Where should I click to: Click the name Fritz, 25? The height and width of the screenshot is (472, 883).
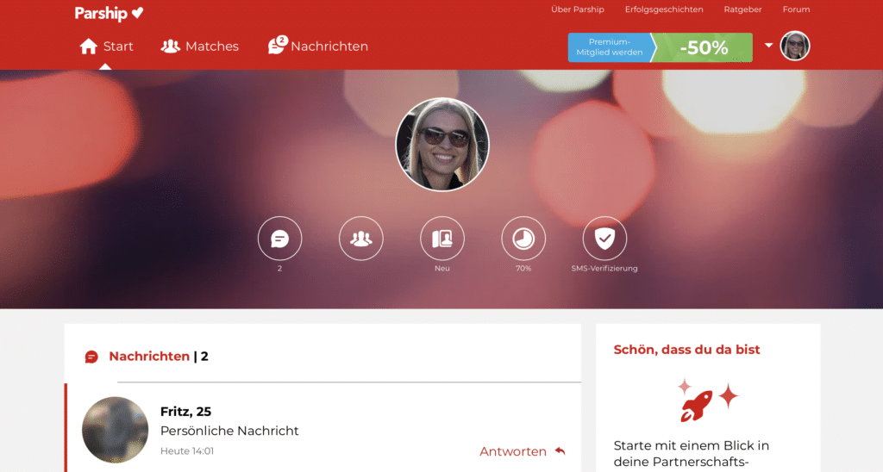click(x=186, y=411)
